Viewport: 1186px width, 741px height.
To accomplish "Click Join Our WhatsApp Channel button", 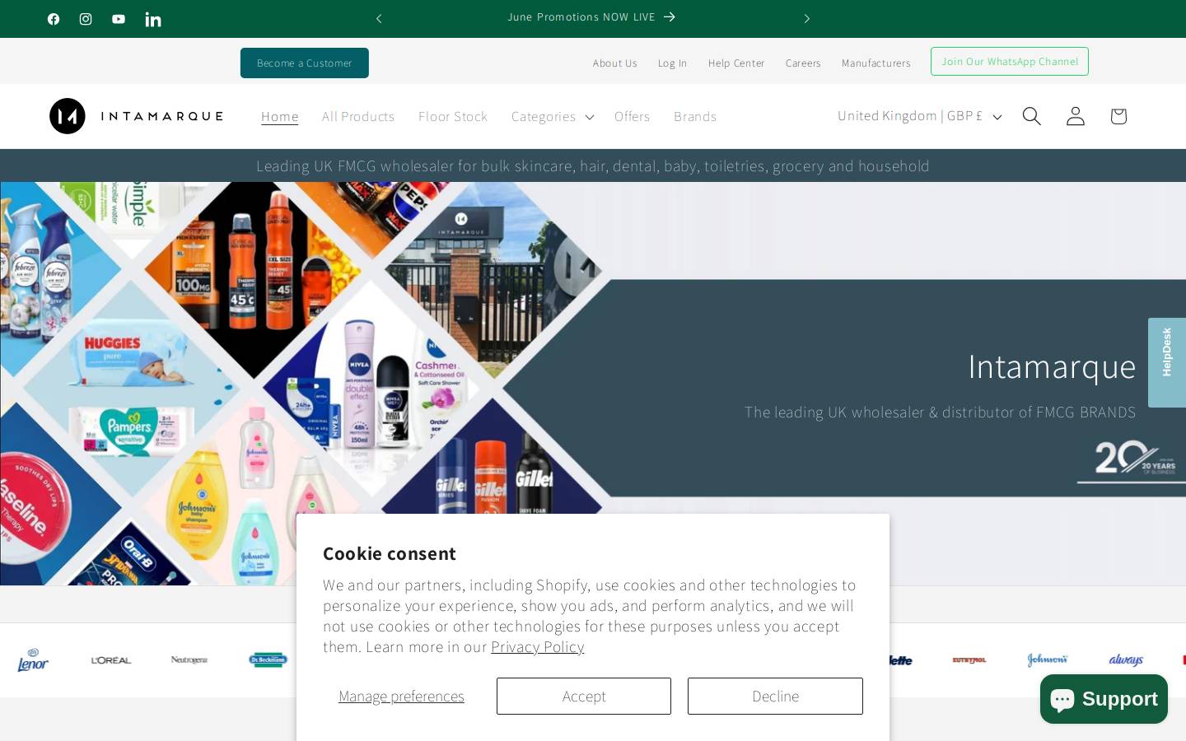I will (x=1010, y=61).
